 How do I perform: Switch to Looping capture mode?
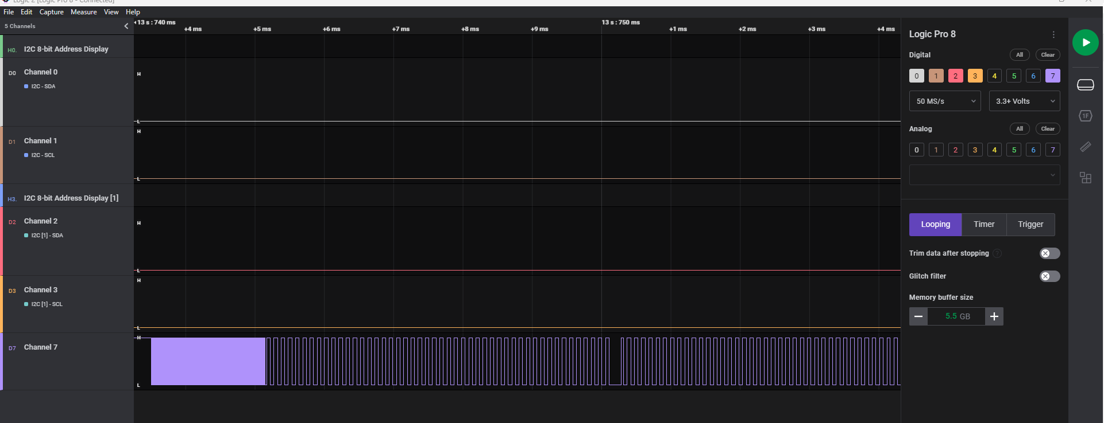click(935, 225)
